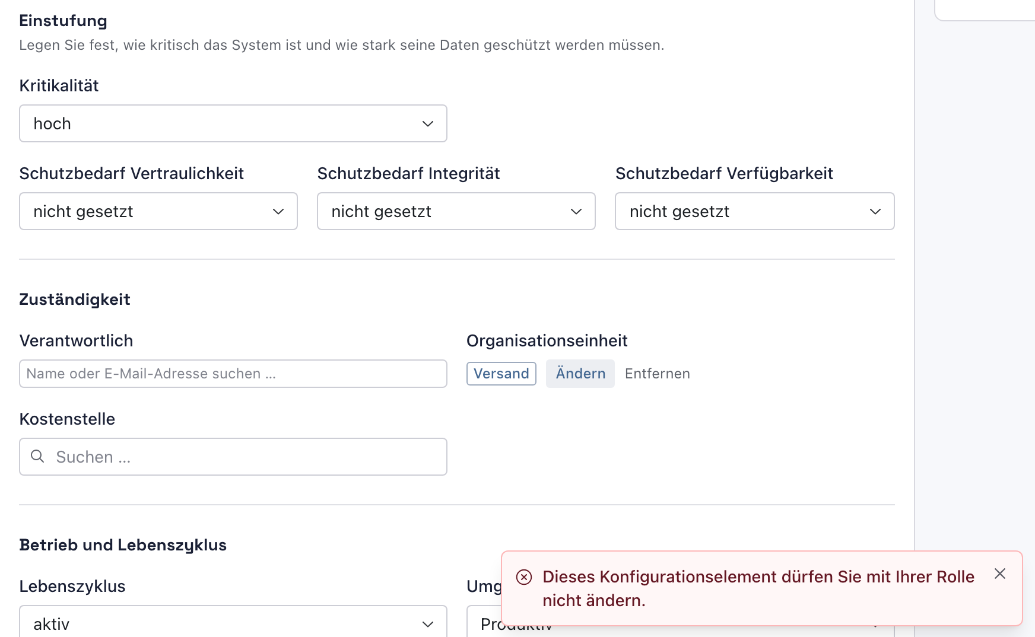This screenshot has height=637, width=1035.
Task: Open Schutzbedarf Verfügbarkeit dropdown
Action: (x=755, y=211)
